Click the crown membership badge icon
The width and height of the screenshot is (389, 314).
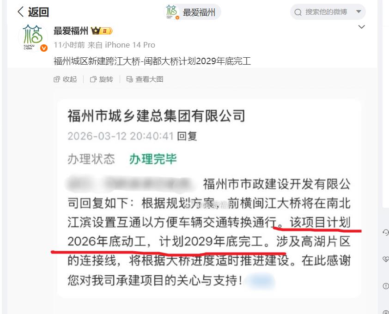102,31
